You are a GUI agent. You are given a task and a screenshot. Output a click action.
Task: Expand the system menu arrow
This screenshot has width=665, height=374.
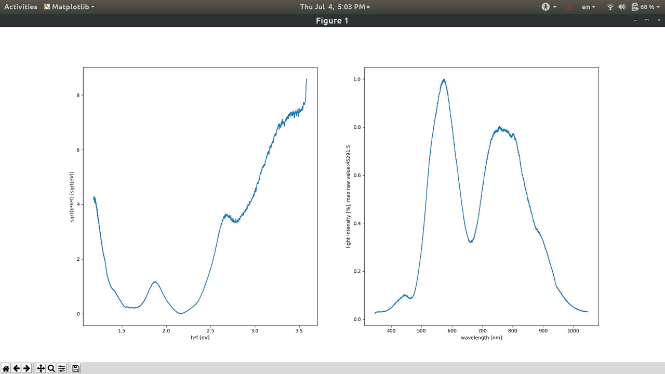(x=658, y=7)
